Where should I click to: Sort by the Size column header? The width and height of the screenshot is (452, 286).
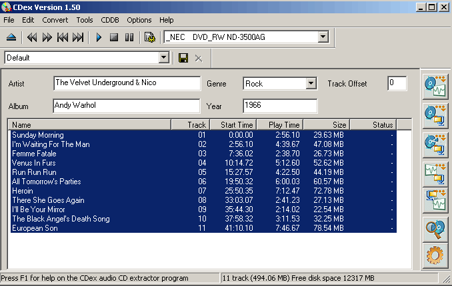327,124
